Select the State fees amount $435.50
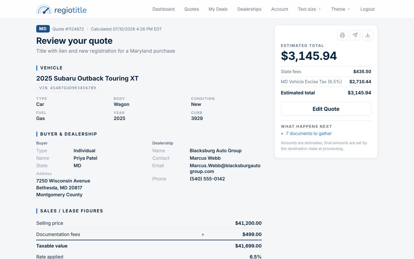The width and height of the screenshot is (414, 259). click(x=362, y=72)
